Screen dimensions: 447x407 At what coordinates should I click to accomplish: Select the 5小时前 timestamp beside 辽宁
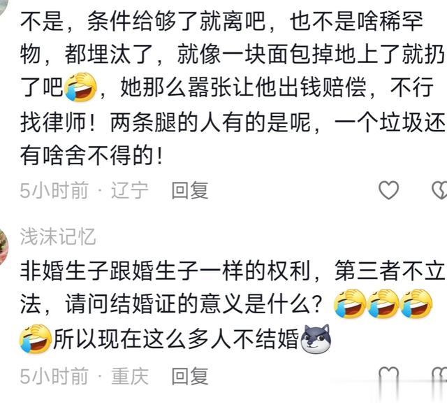54,190
